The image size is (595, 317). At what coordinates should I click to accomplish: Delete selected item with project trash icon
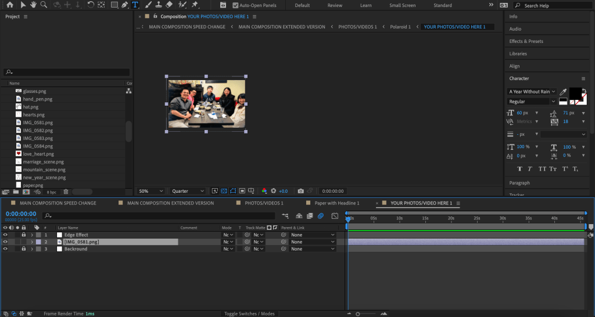66,192
